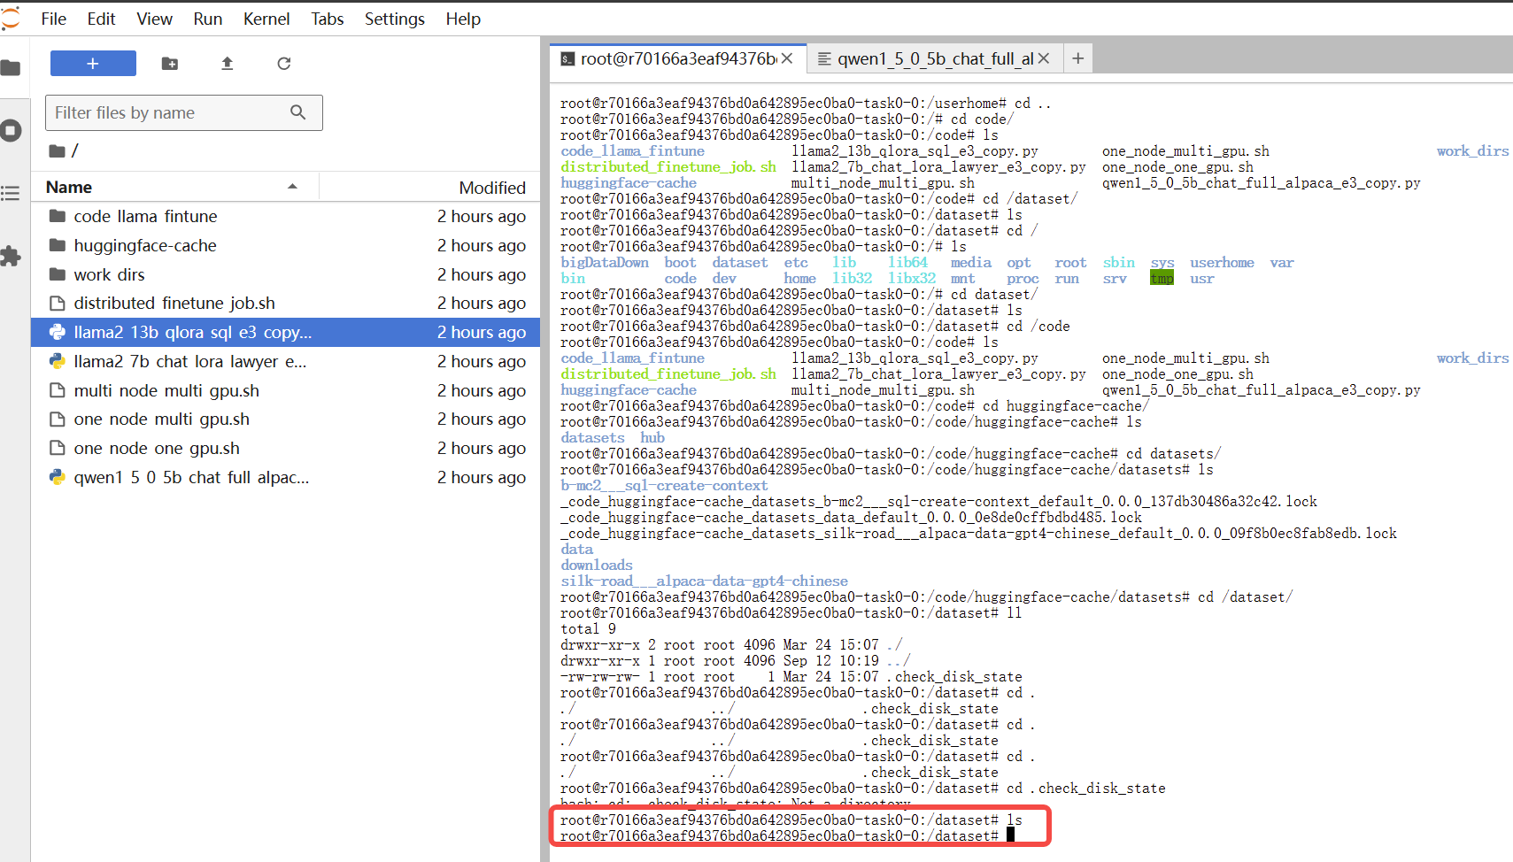
Task: Click the blue new launcher plus button
Action: coord(93,64)
